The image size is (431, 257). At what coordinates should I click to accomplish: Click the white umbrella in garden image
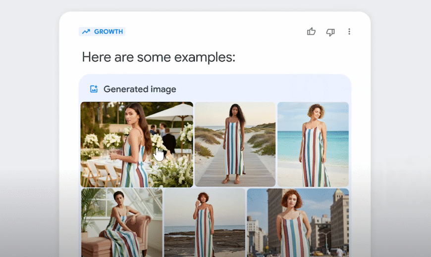(171, 112)
